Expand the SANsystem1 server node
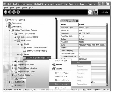114x94 pixels. pyautogui.click(x=6, y=23)
